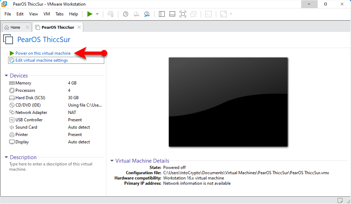Click the CD/DVD (IDE) device icon
The height and width of the screenshot is (204, 351).
click(x=12, y=105)
